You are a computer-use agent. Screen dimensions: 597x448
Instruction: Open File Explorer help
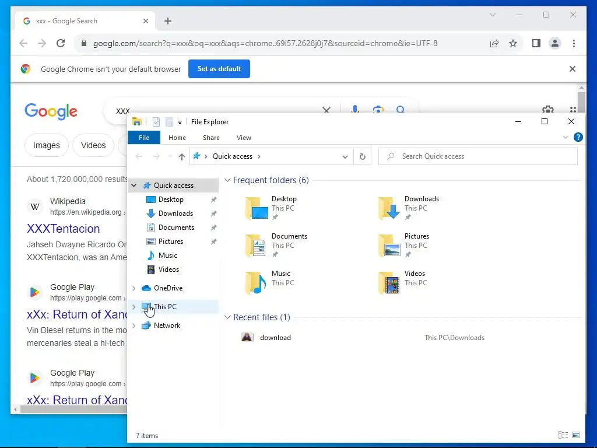point(578,137)
